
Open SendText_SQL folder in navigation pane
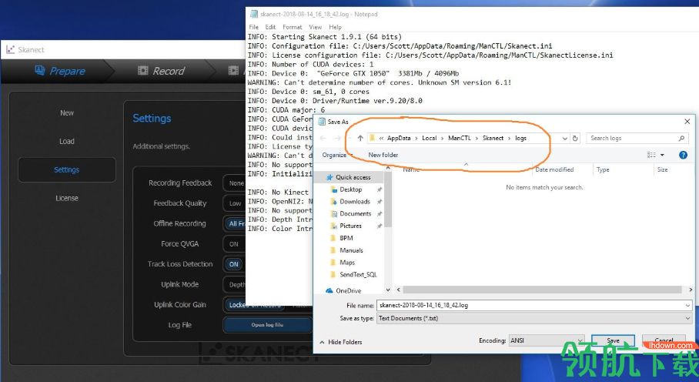click(358, 275)
